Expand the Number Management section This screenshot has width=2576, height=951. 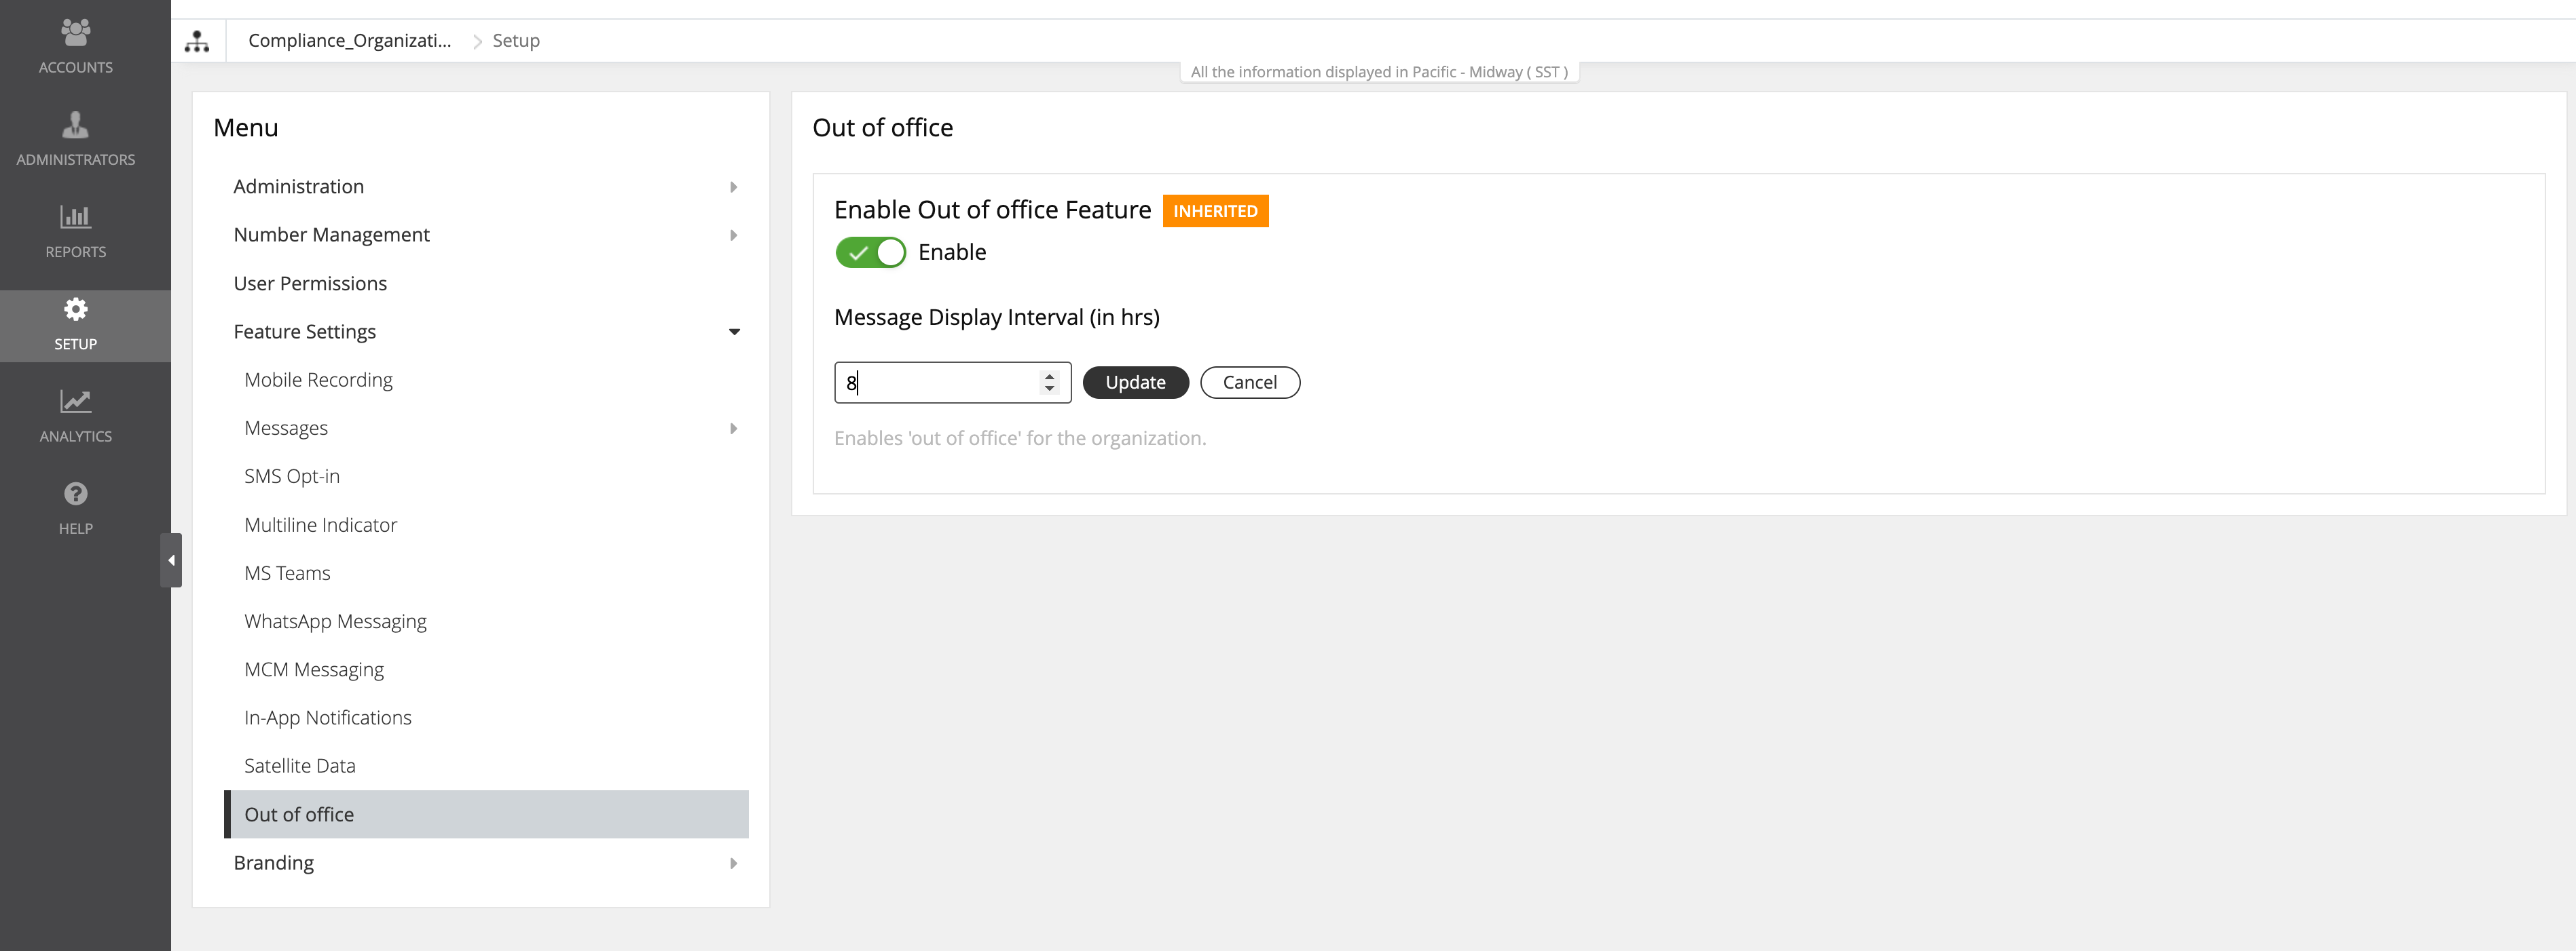[x=733, y=236]
